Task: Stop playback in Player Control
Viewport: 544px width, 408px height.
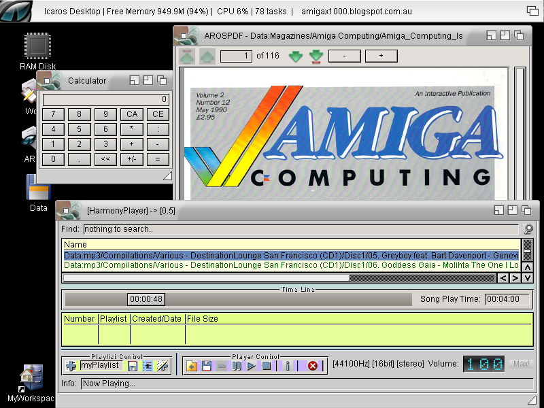Action: [x=266, y=366]
